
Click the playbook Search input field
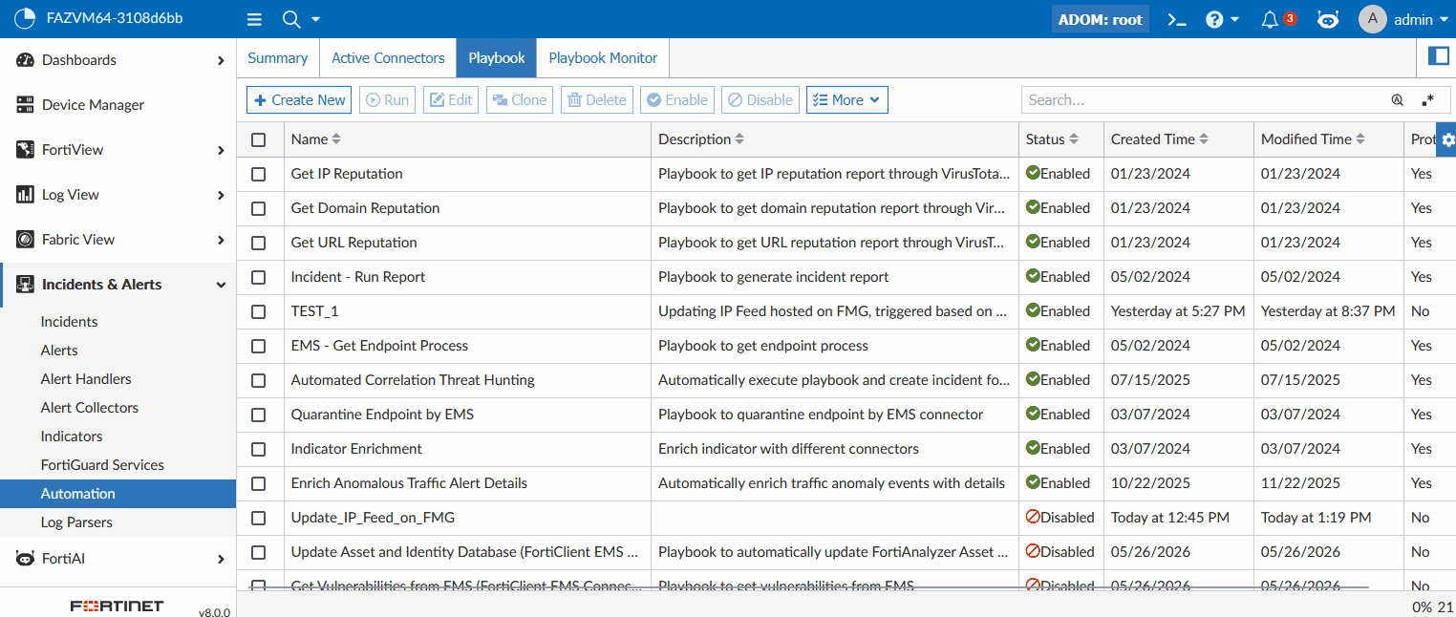[x=1204, y=99]
